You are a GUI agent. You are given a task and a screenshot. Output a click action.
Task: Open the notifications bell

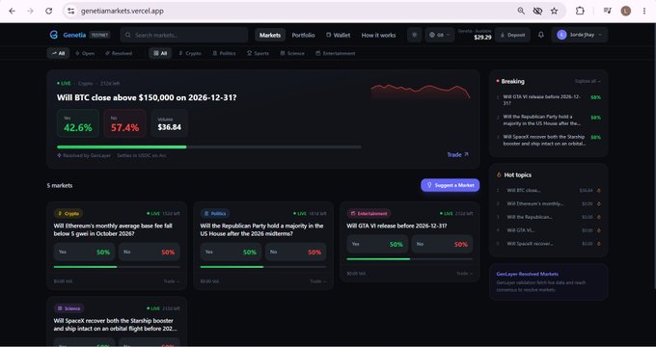(541, 35)
